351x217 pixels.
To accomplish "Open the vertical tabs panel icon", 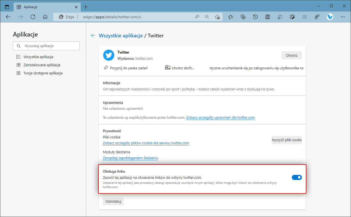I will coord(7,7).
